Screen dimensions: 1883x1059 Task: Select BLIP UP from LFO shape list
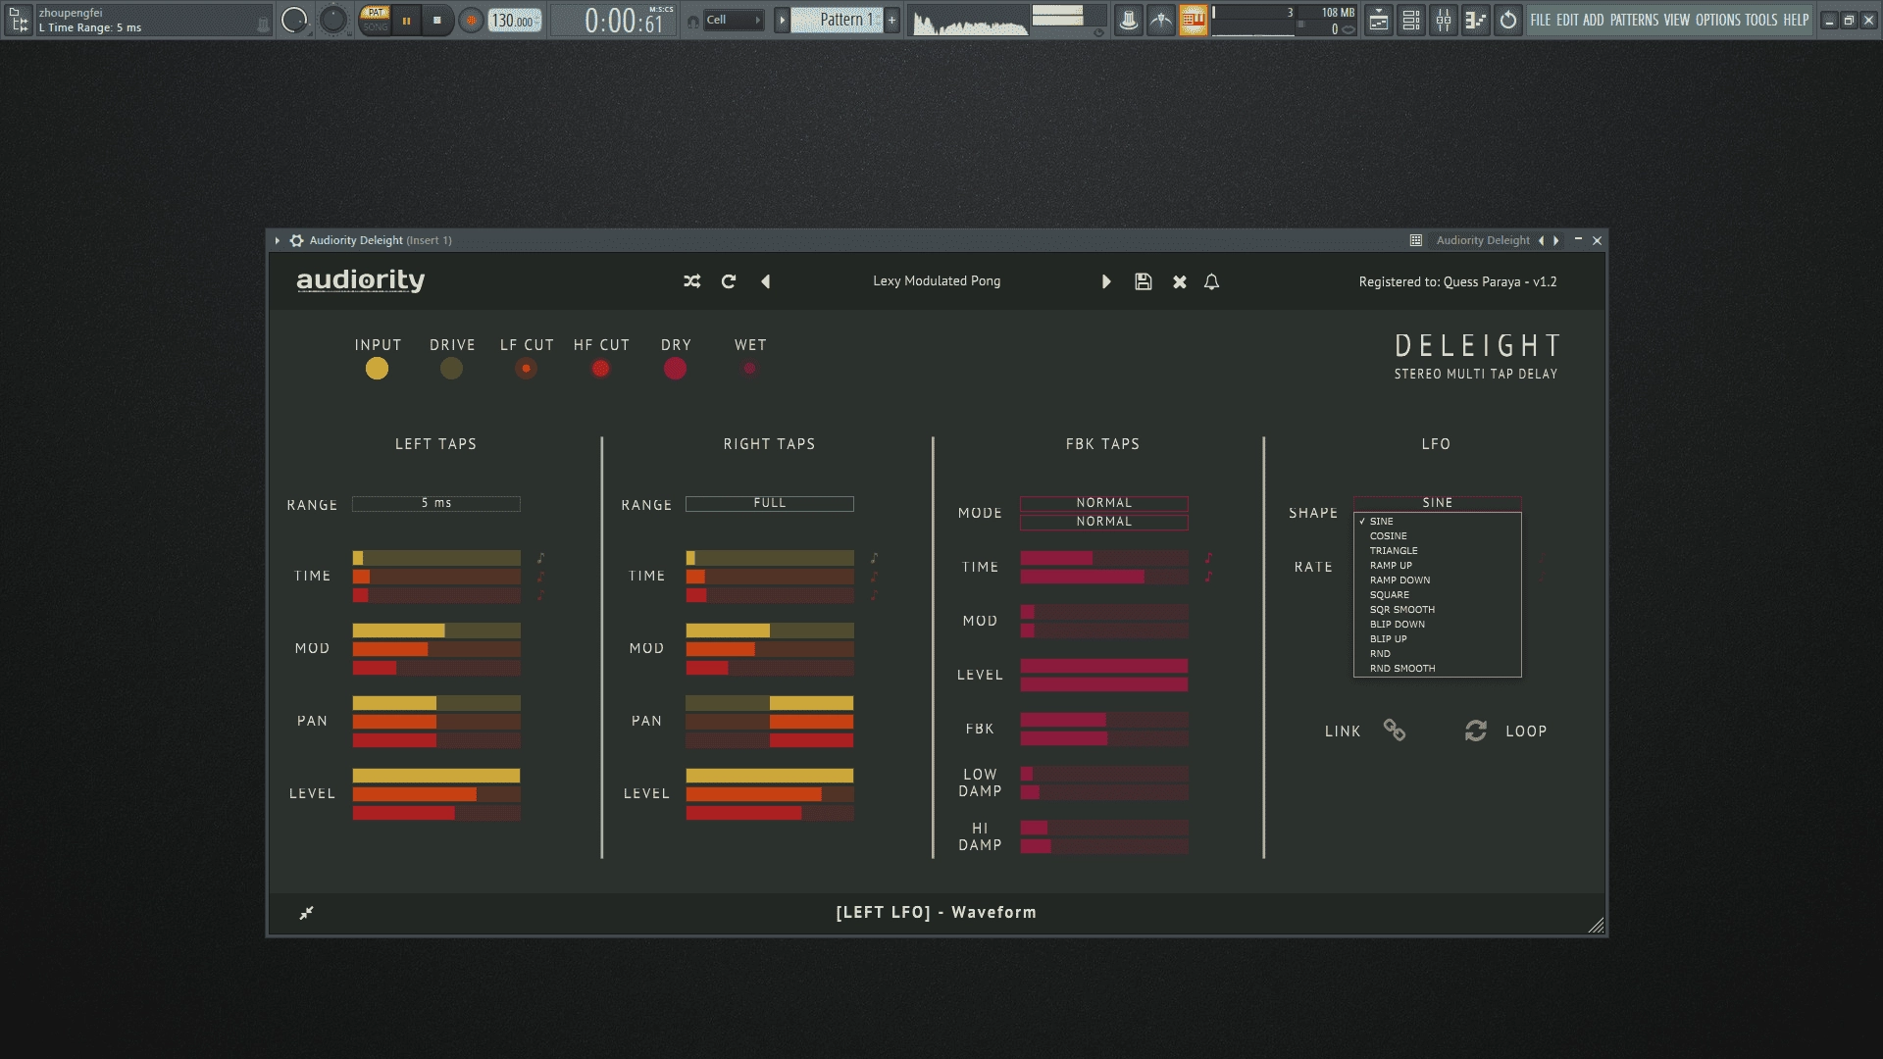coord(1438,639)
